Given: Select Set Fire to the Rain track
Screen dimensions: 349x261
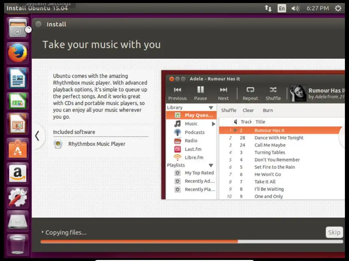Looking at the screenshot, I should tap(282, 167).
